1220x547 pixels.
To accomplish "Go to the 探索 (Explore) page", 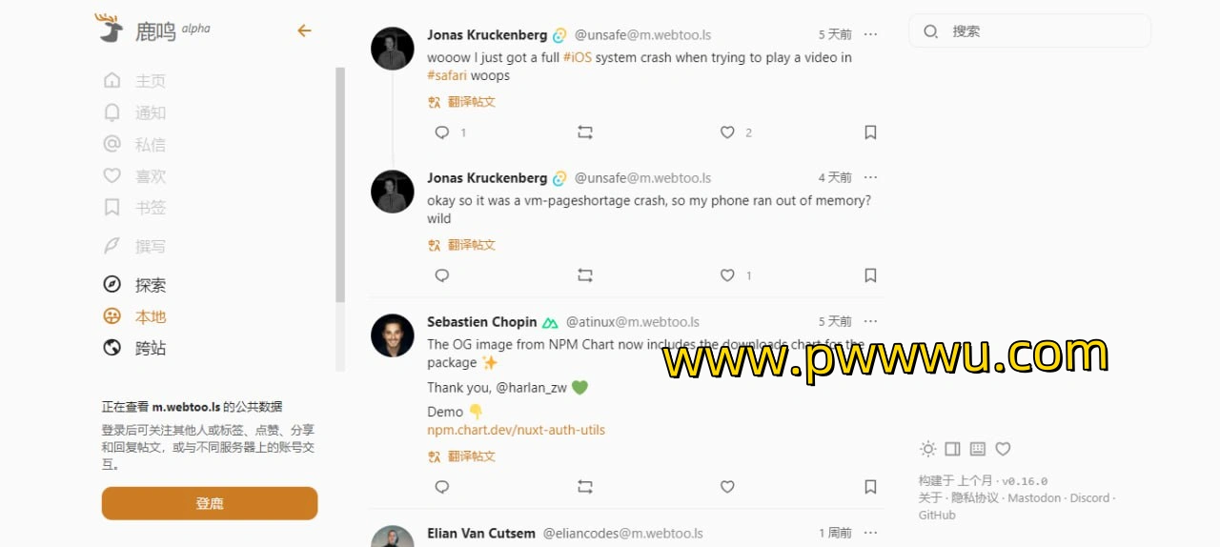I will pyautogui.click(x=134, y=285).
